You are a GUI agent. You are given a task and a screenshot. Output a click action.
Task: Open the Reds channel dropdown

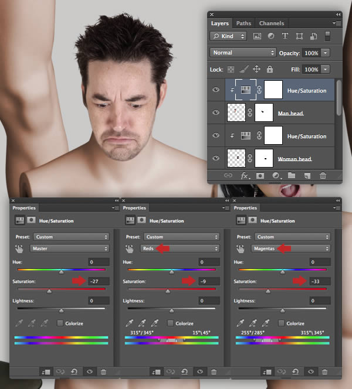[x=180, y=248]
